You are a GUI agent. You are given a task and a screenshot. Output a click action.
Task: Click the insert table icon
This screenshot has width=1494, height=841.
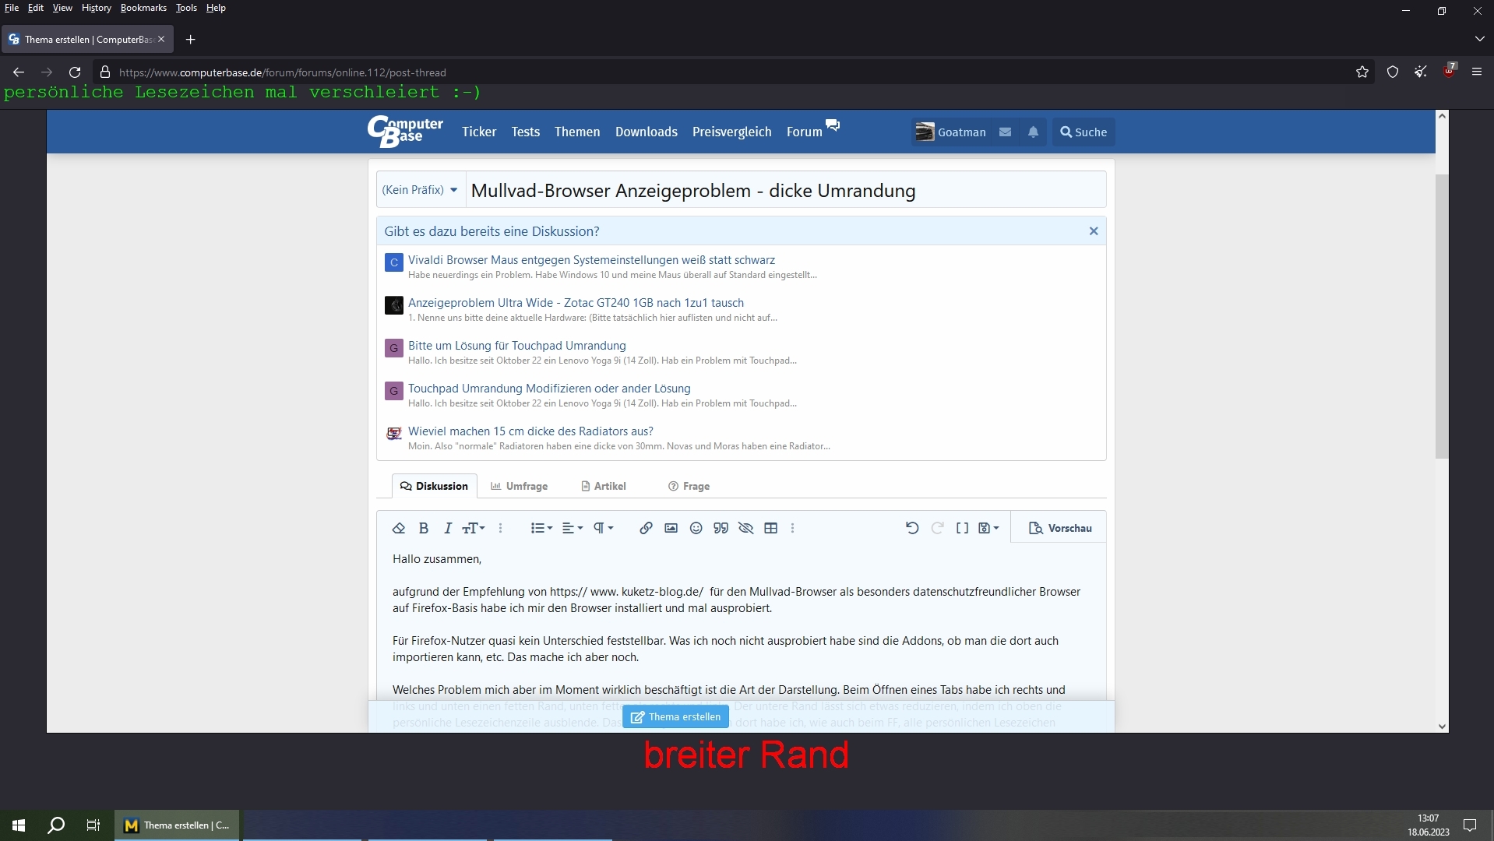tap(771, 528)
